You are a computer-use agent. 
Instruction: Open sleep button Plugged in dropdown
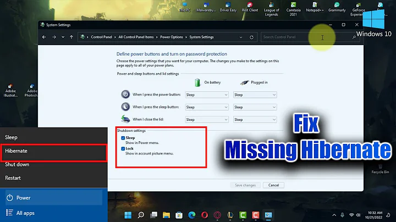255,107
